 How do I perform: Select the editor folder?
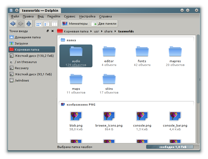pos(109,56)
